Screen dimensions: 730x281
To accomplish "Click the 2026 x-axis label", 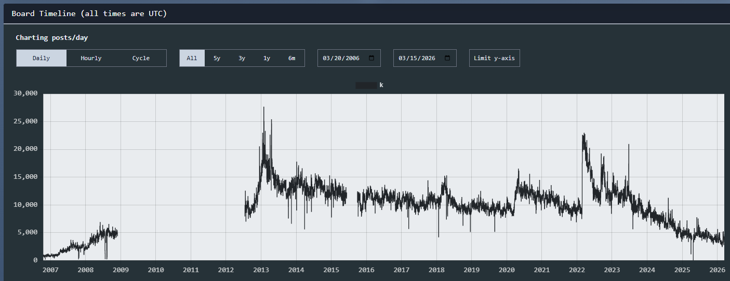I will (x=717, y=270).
